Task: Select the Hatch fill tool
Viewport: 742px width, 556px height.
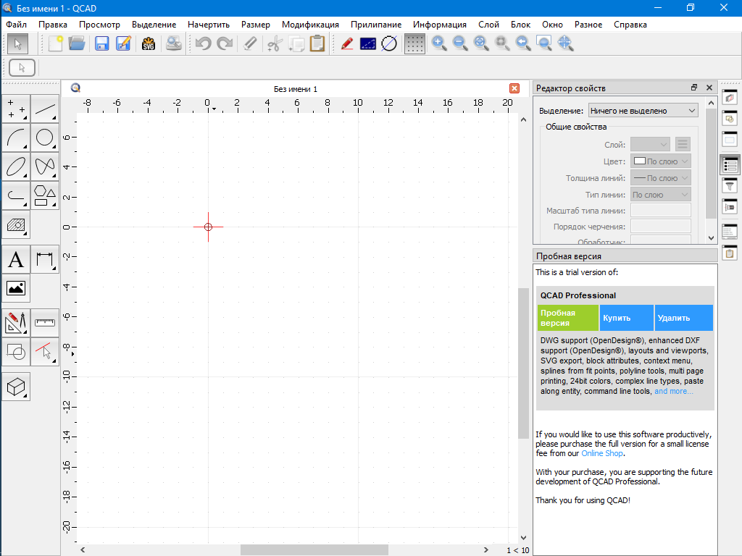Action: [x=16, y=224]
